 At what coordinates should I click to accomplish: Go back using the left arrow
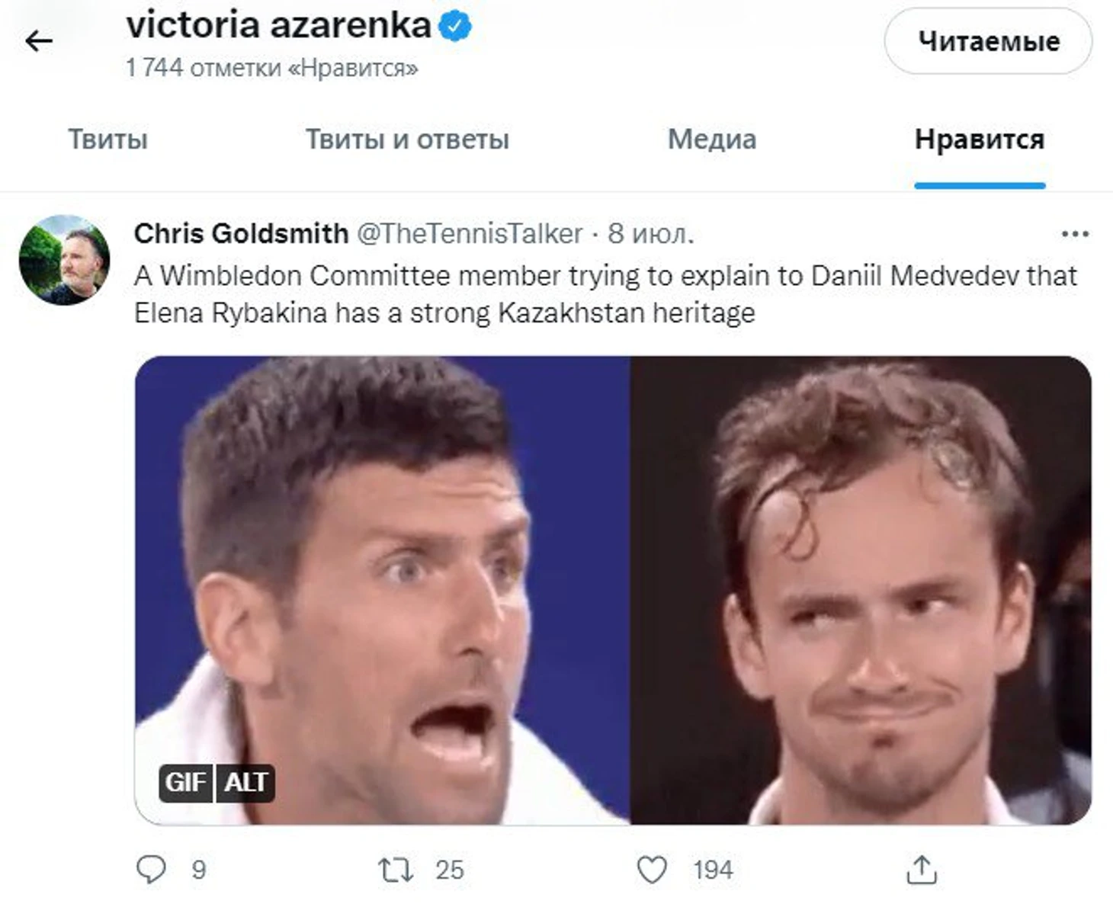point(38,41)
